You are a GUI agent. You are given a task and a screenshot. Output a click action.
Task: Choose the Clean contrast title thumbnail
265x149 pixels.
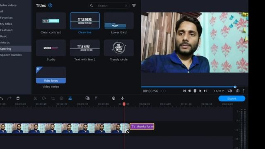(x=51, y=21)
